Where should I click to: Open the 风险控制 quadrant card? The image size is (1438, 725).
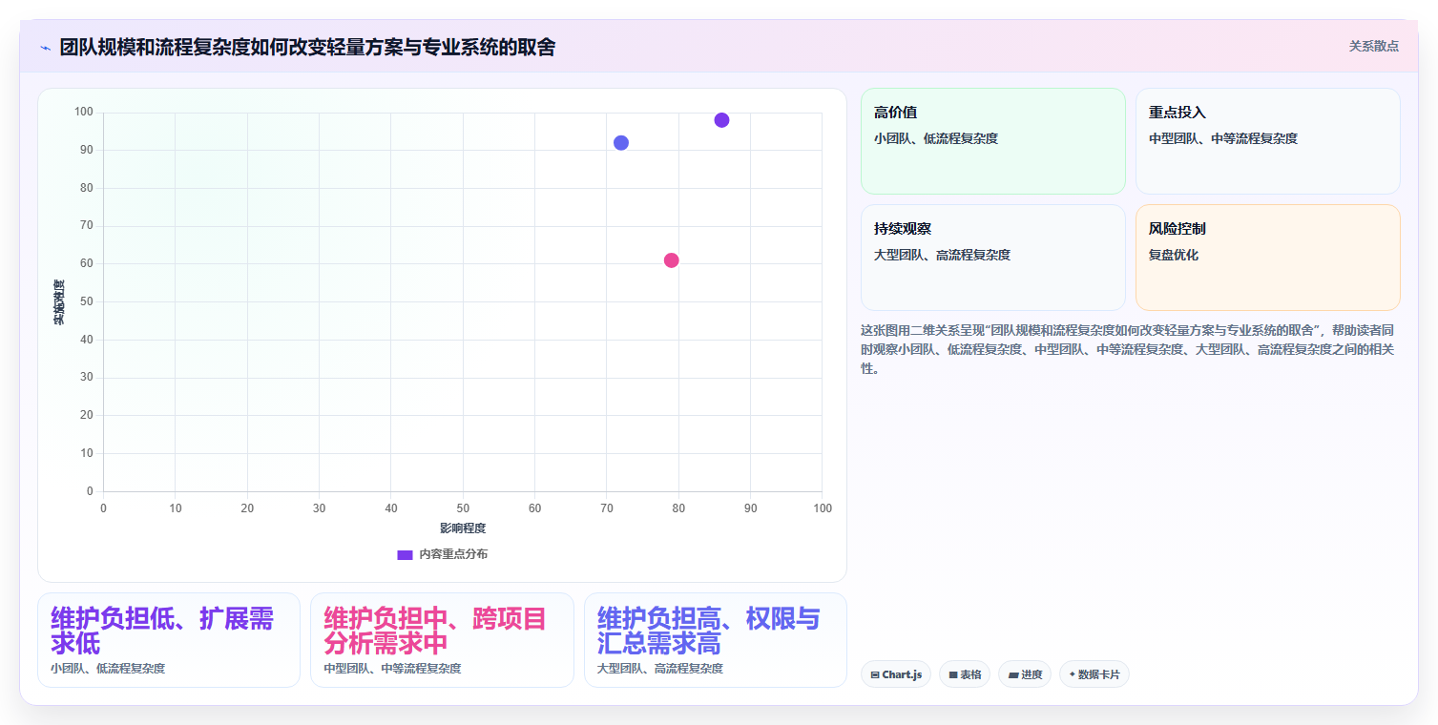click(1268, 258)
